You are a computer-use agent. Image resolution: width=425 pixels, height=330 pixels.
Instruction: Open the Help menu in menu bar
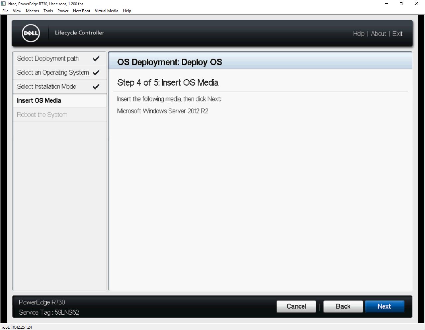coord(127,11)
